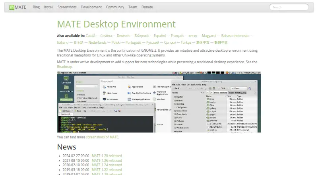Click the date 2019-03-18 09:00
318x175 pixels.
[x=76, y=170]
